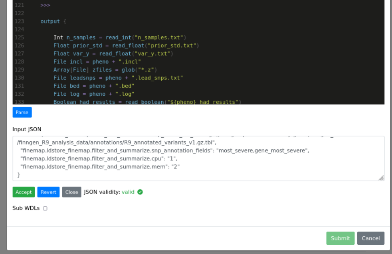
Task: Click the Sub WDLs label text
Action: (x=26, y=208)
